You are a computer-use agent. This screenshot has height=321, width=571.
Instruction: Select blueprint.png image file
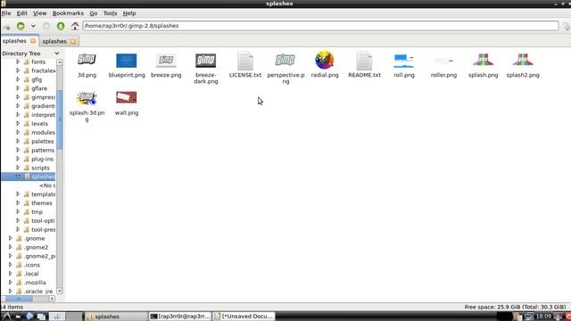click(127, 61)
